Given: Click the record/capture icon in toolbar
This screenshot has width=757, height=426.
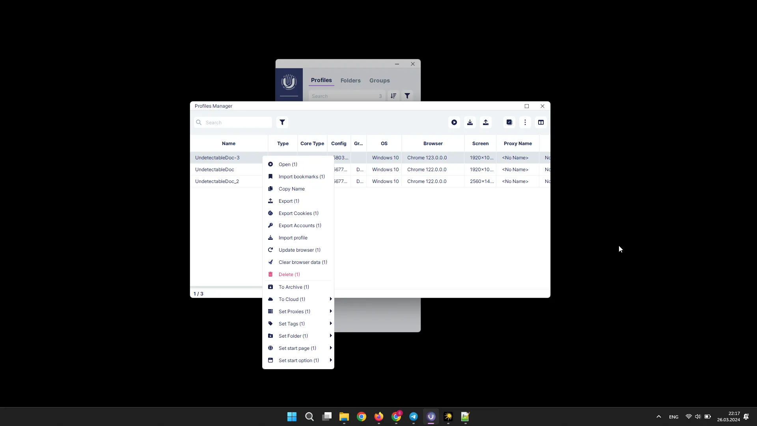Looking at the screenshot, I should [454, 122].
